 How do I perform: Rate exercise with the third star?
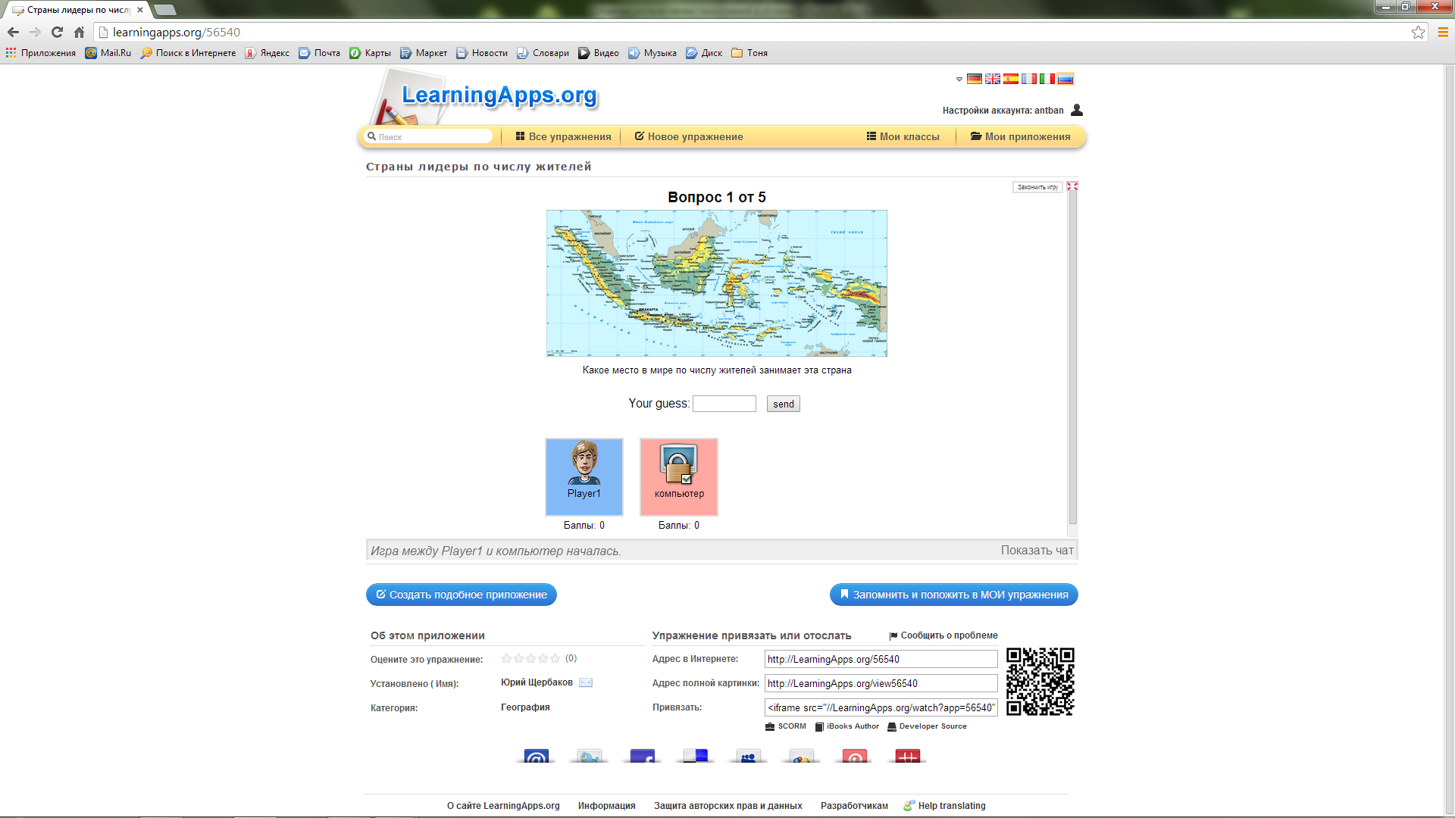pyautogui.click(x=531, y=658)
